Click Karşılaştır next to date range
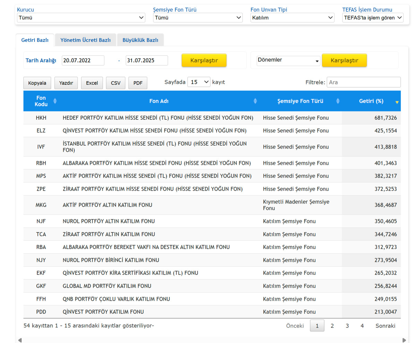The image size is (416, 343). tap(204, 60)
